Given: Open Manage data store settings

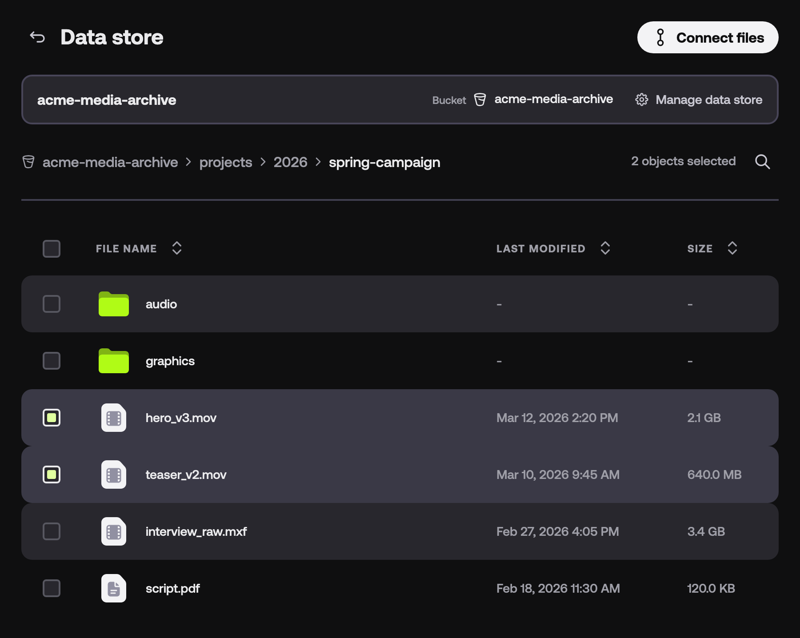Looking at the screenshot, I should [699, 100].
